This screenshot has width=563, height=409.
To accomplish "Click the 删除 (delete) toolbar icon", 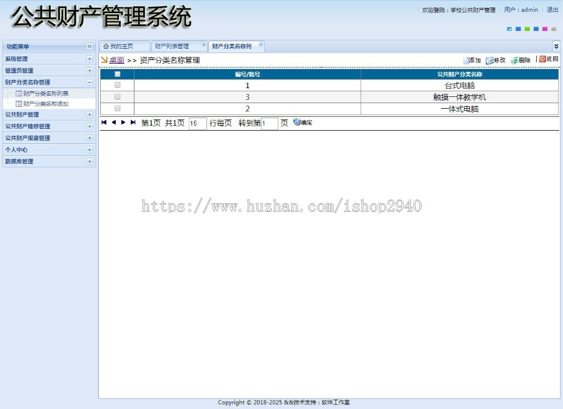I will pyautogui.click(x=515, y=60).
